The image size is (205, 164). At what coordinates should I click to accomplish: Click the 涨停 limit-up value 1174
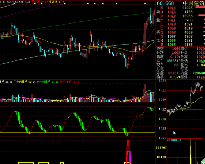[201, 77]
